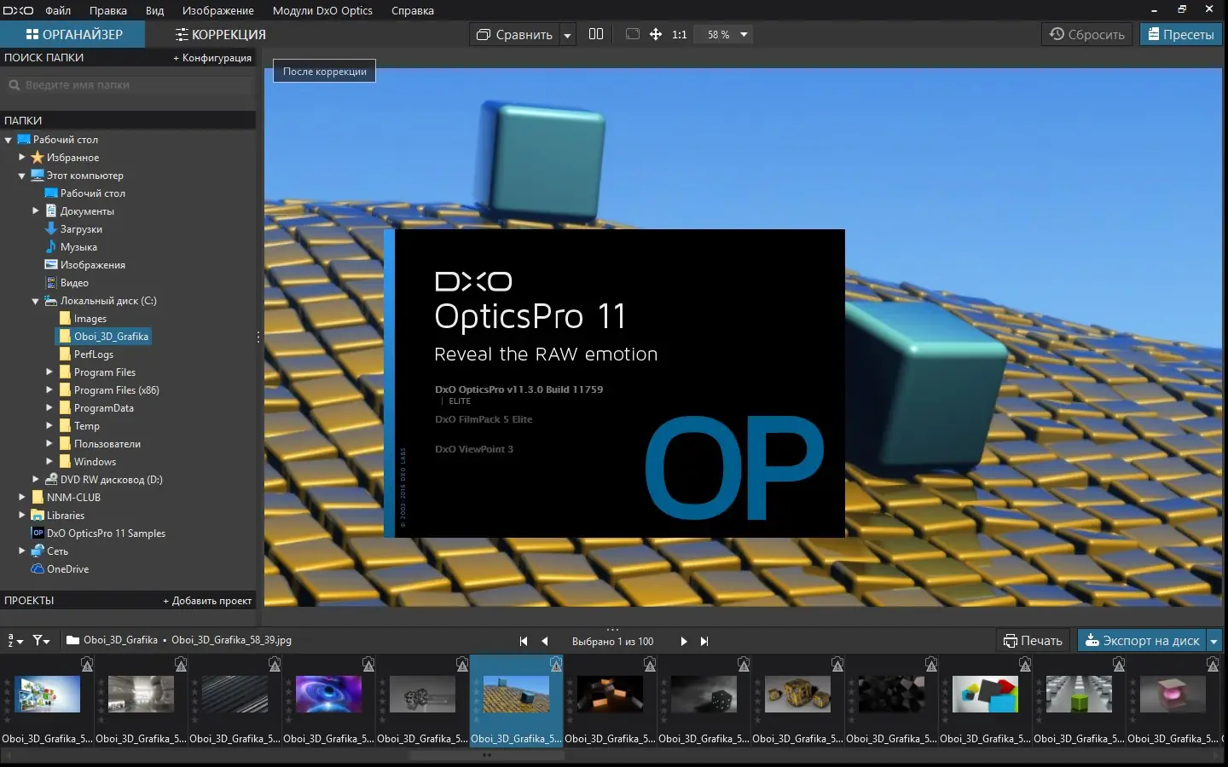Jump to the last image

click(704, 641)
